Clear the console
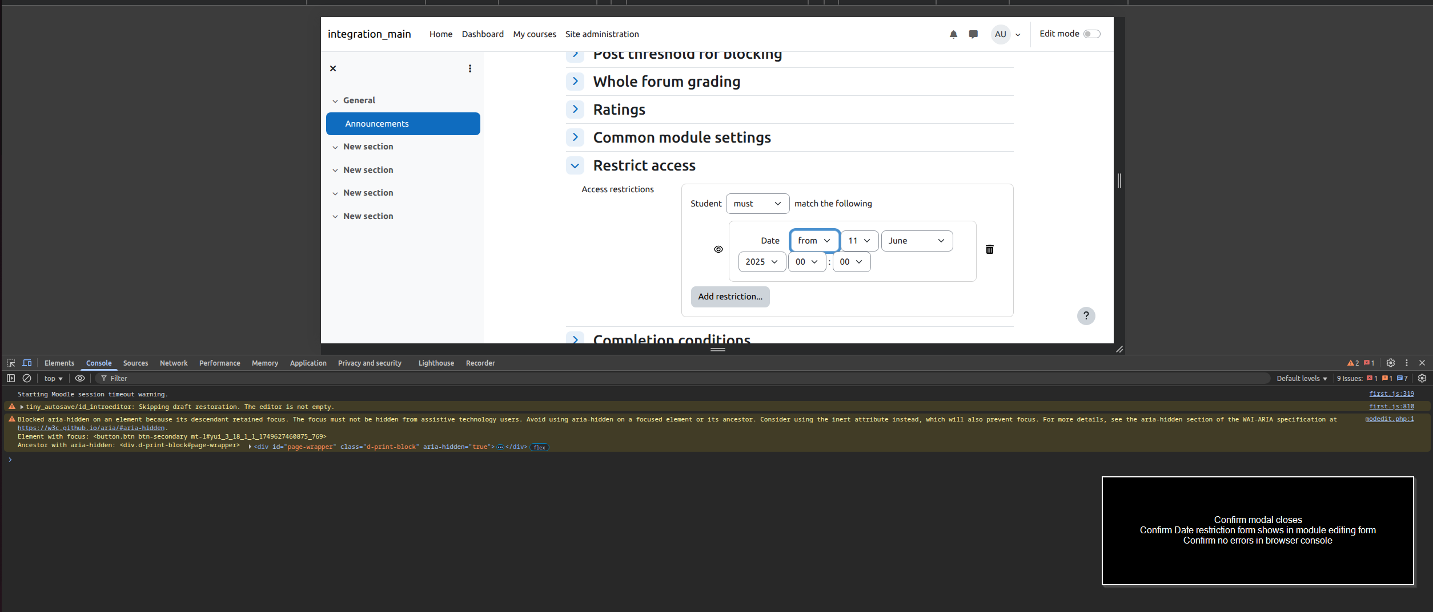The image size is (1433, 612). [x=27, y=378]
